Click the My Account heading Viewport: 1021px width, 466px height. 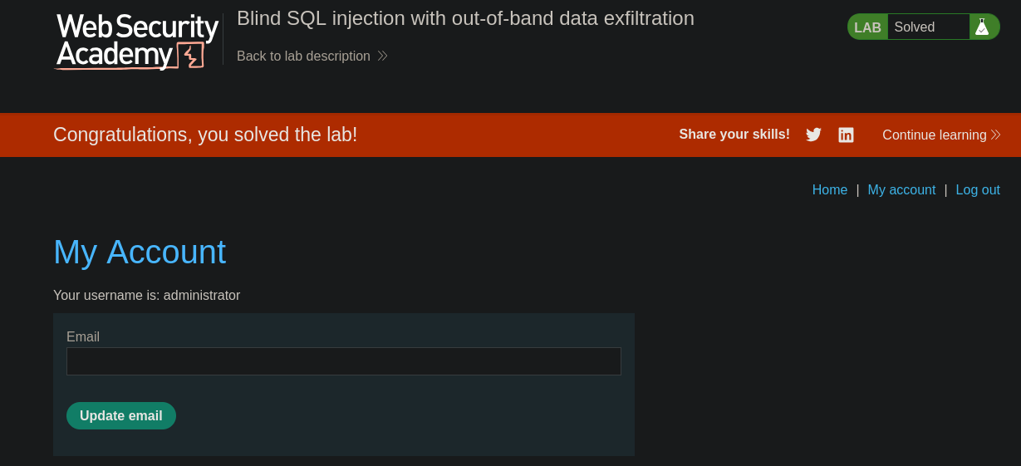click(x=140, y=252)
